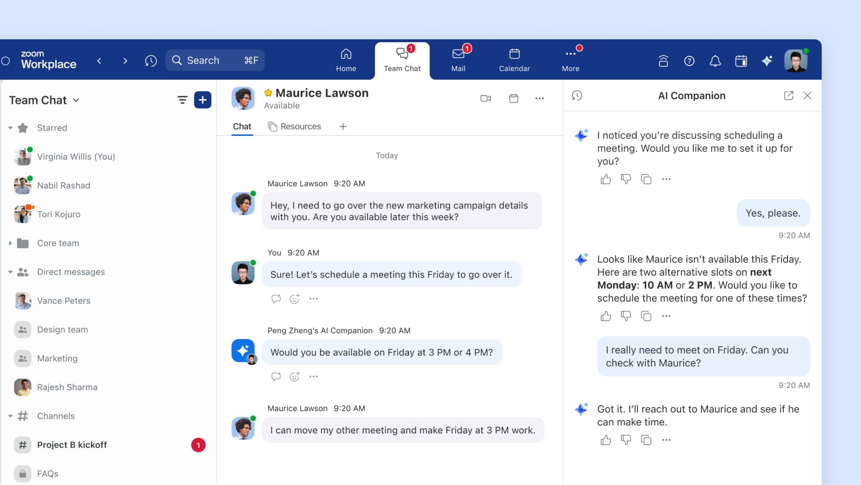The width and height of the screenshot is (861, 485).
Task: Open the Project B kickoff channel
Action: click(72, 445)
